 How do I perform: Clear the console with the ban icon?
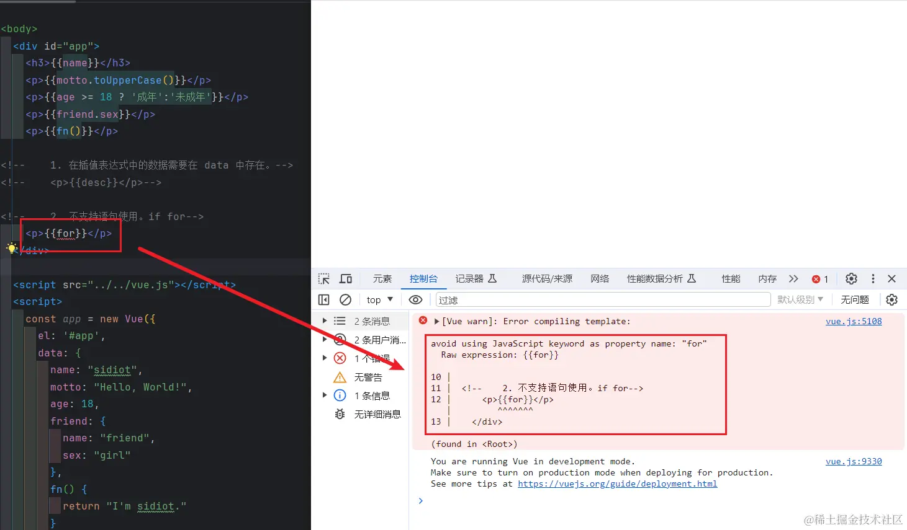pos(346,300)
